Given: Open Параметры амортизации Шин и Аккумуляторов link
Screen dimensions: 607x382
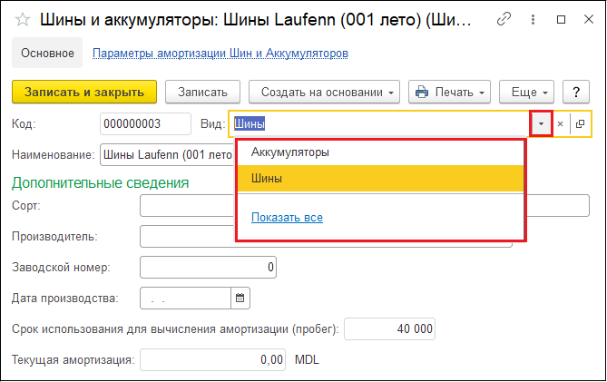Looking at the screenshot, I should pos(220,54).
